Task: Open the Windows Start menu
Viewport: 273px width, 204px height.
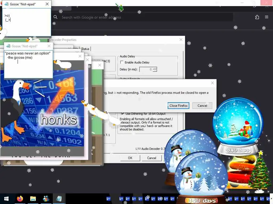Action: 6,199
